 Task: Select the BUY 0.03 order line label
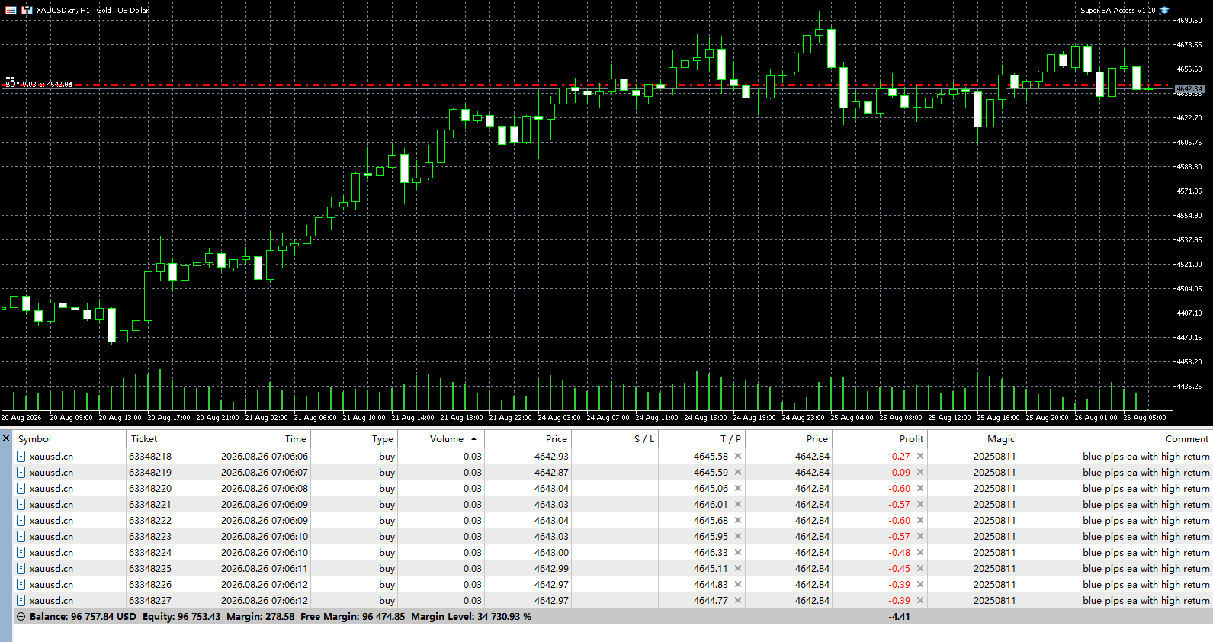pyautogui.click(x=39, y=84)
